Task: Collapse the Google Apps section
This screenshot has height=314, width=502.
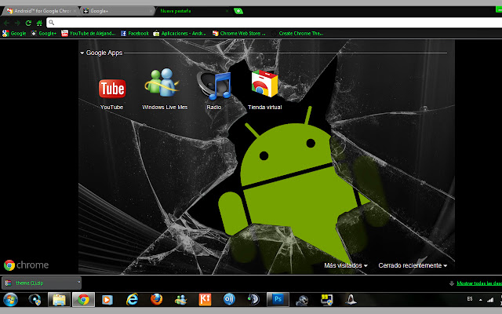Action: click(x=82, y=53)
